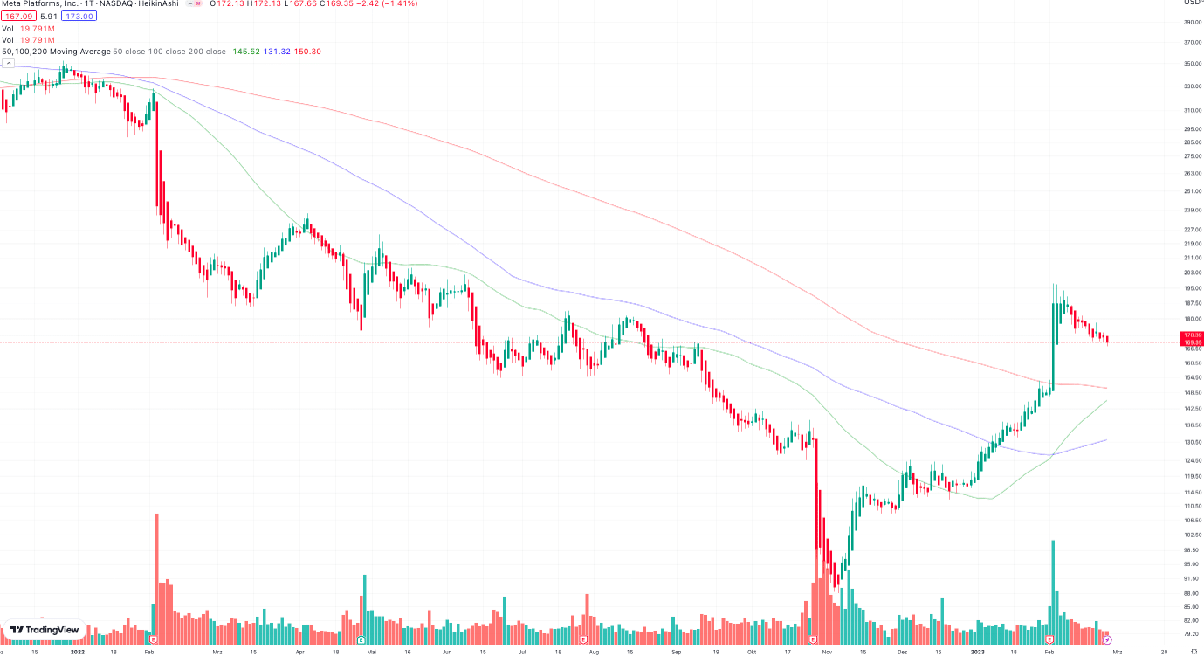Select the 50,100,200 Moving Average indicator legend

114,52
